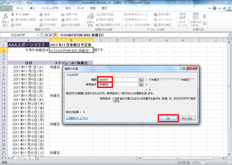Click OK in Function Arguments dialog

point(168,118)
